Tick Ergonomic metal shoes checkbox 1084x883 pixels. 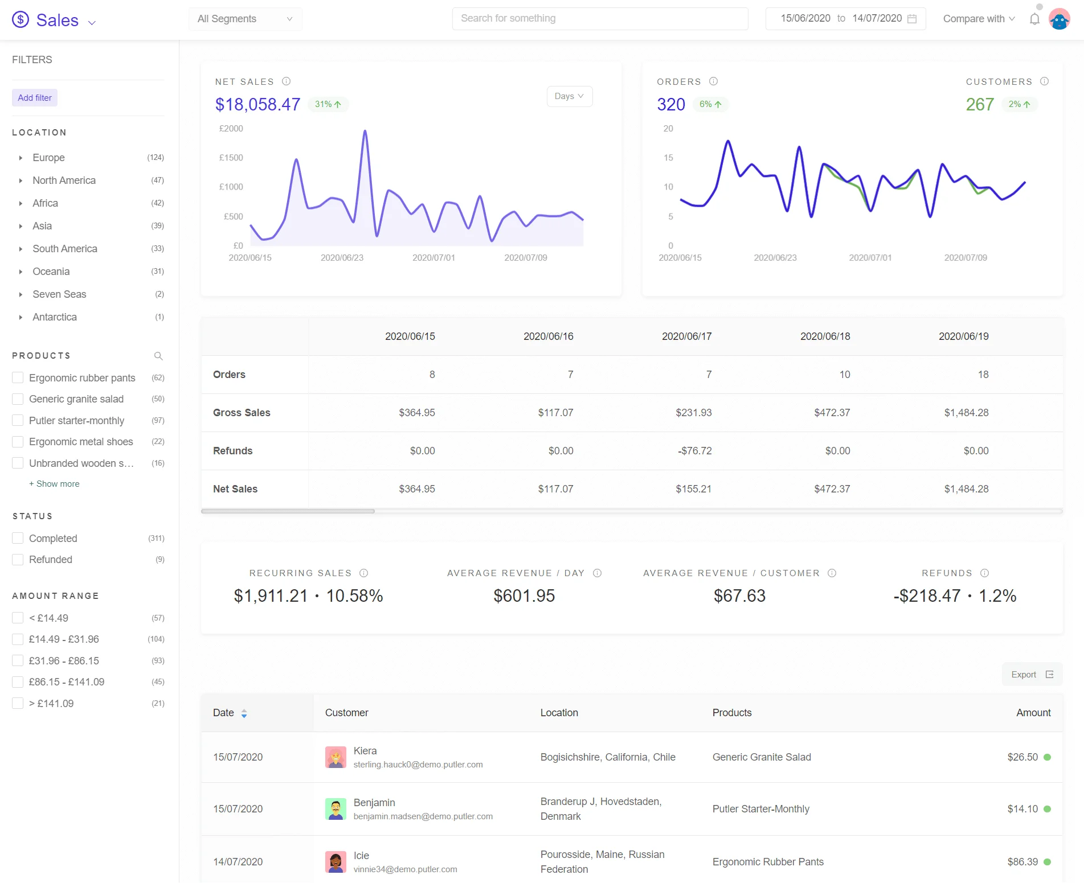(18, 442)
